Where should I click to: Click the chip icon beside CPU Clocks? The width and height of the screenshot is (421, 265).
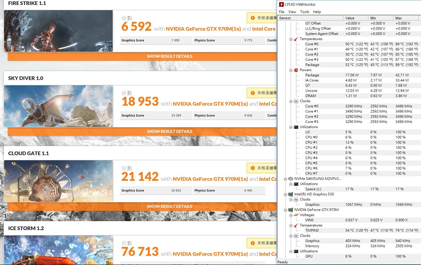click(x=296, y=101)
